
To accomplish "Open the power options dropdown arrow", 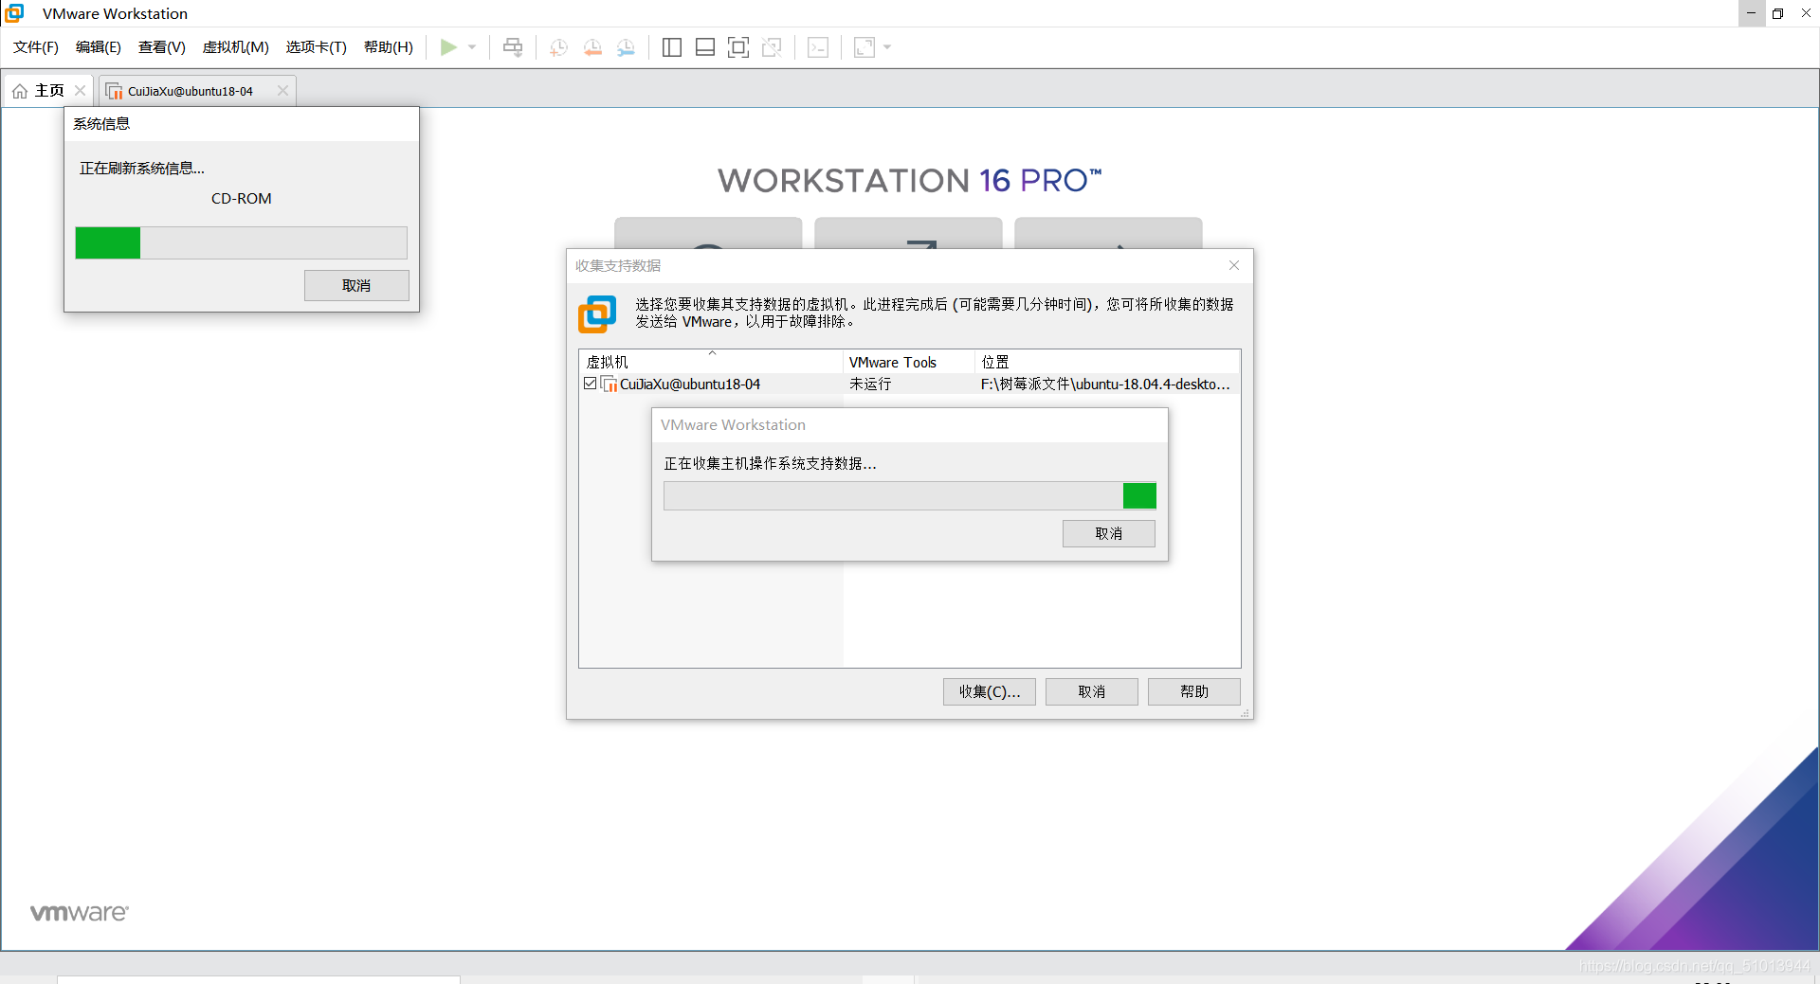I will coord(472,47).
